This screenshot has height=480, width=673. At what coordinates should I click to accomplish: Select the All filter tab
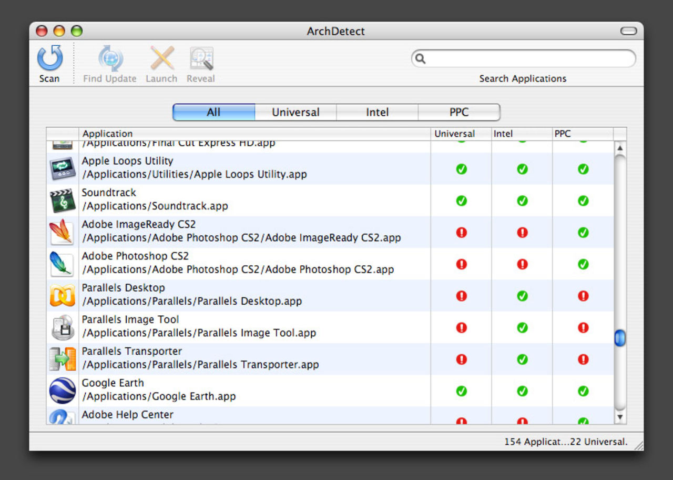(213, 112)
